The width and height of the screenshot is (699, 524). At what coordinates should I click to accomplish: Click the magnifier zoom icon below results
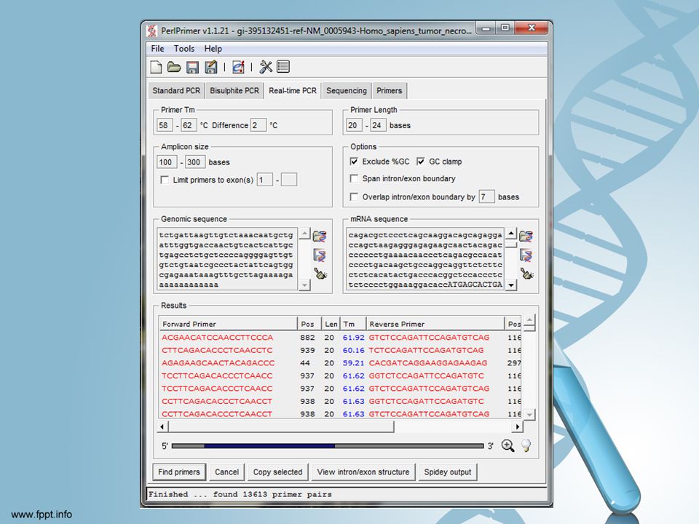click(x=508, y=445)
